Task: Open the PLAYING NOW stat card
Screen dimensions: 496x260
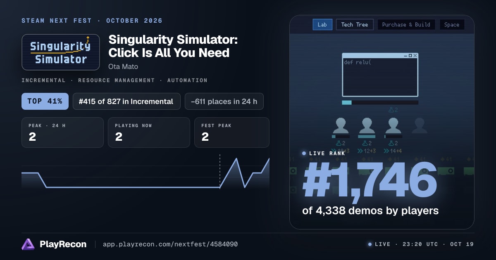Action: [149, 132]
